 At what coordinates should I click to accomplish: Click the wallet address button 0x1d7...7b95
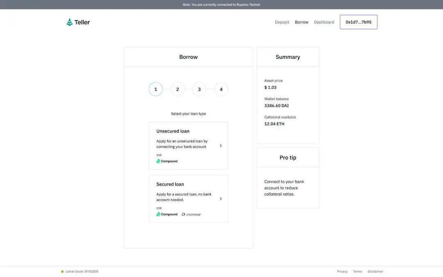[x=359, y=22]
